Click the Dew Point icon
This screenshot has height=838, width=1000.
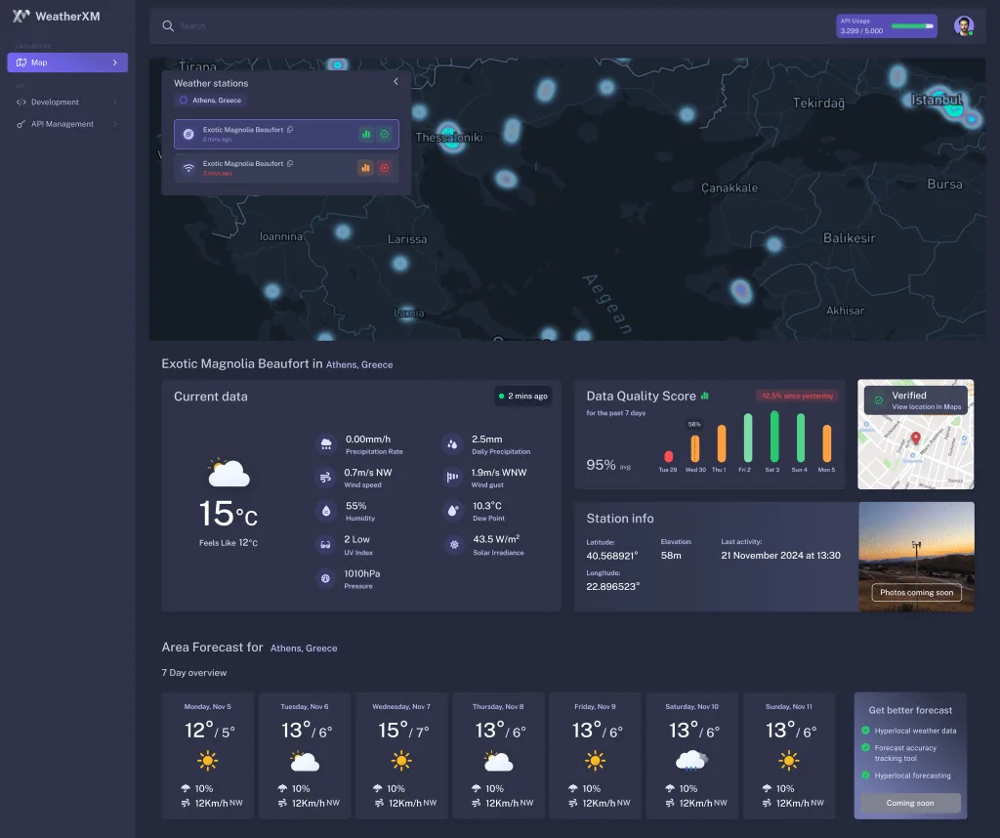click(452, 511)
